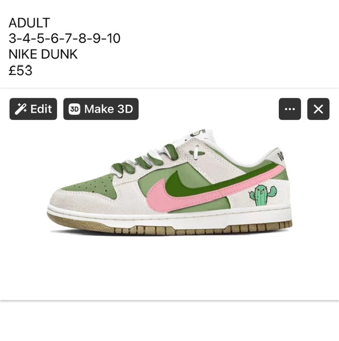Click the size list 3-4-5-6-7-8-9-10
The height and width of the screenshot is (341, 339).
coord(64,38)
